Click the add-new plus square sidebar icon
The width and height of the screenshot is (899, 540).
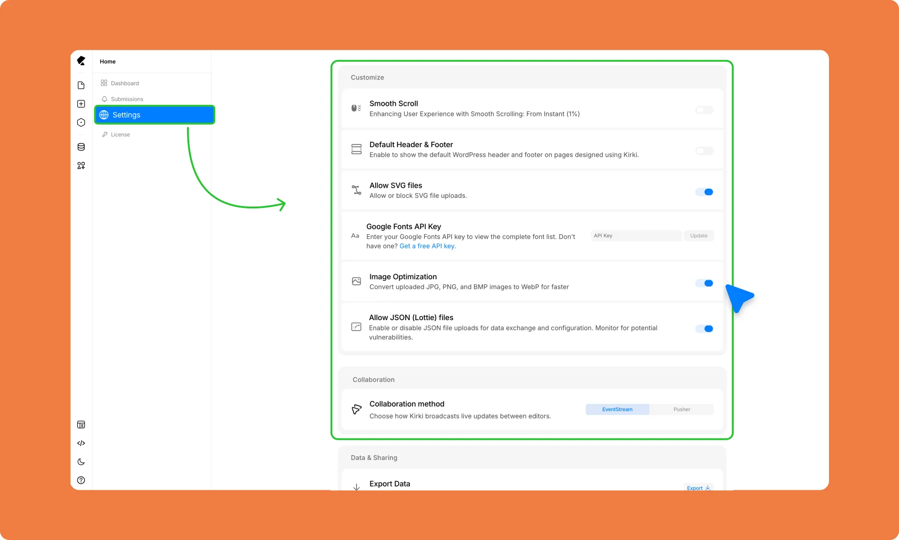[81, 104]
